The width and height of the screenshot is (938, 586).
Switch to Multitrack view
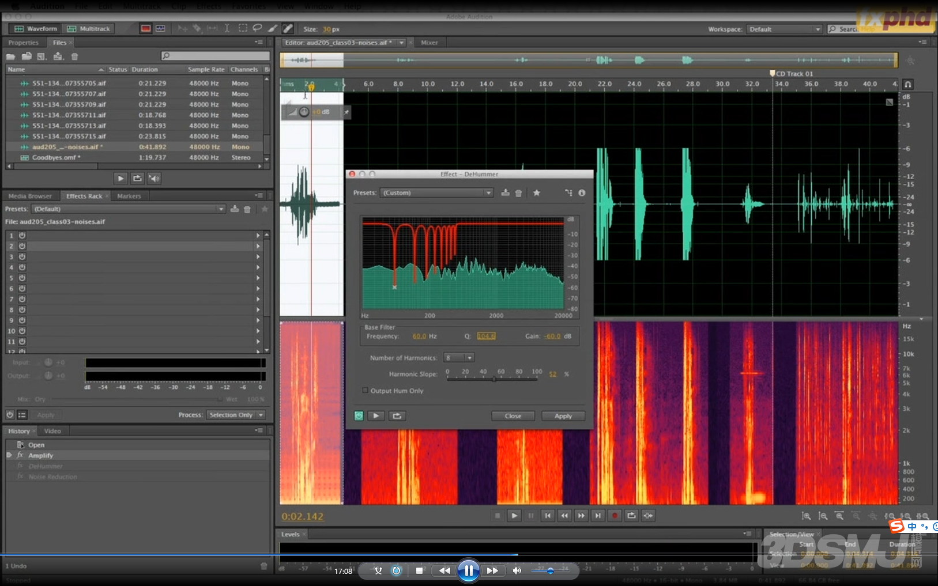click(88, 29)
